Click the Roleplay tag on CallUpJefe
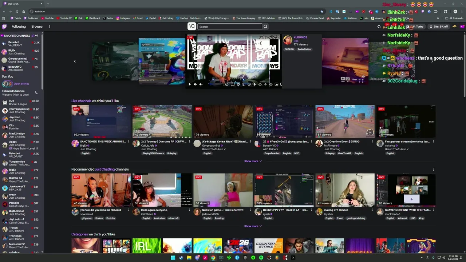Screen dimensions: 466x262 click(x=172, y=153)
